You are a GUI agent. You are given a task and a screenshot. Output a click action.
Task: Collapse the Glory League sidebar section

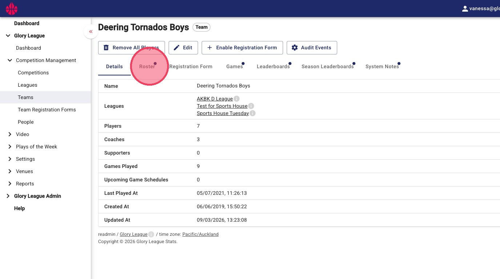[8, 36]
